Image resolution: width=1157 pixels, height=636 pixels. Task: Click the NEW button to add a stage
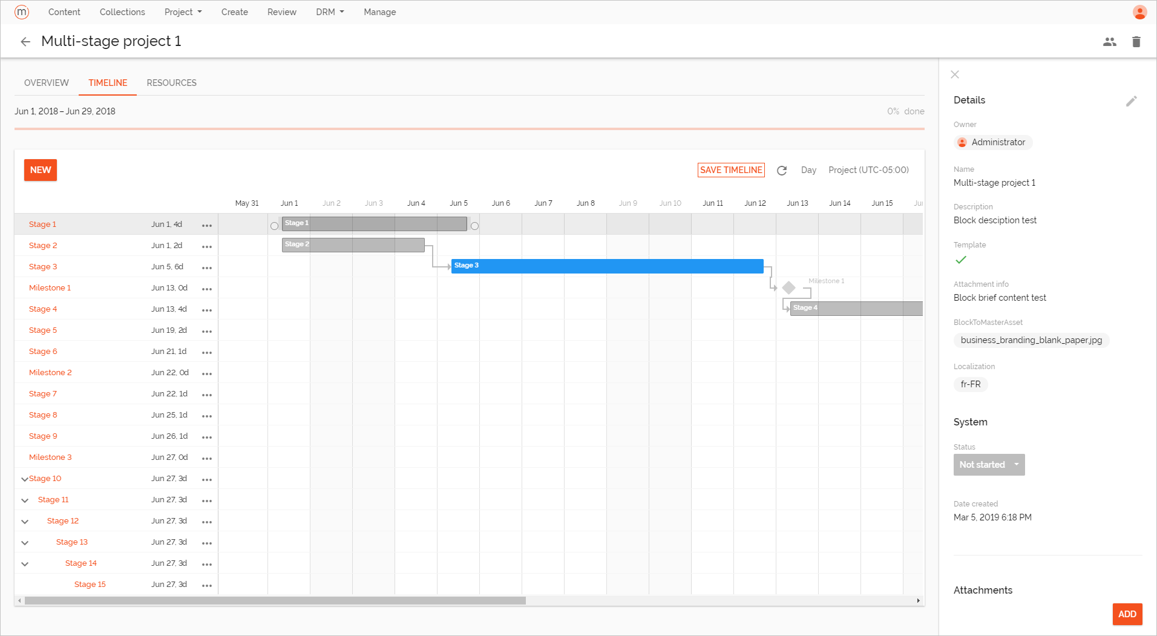click(x=40, y=170)
